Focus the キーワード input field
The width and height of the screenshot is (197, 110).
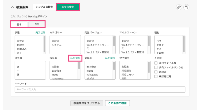[100, 89]
